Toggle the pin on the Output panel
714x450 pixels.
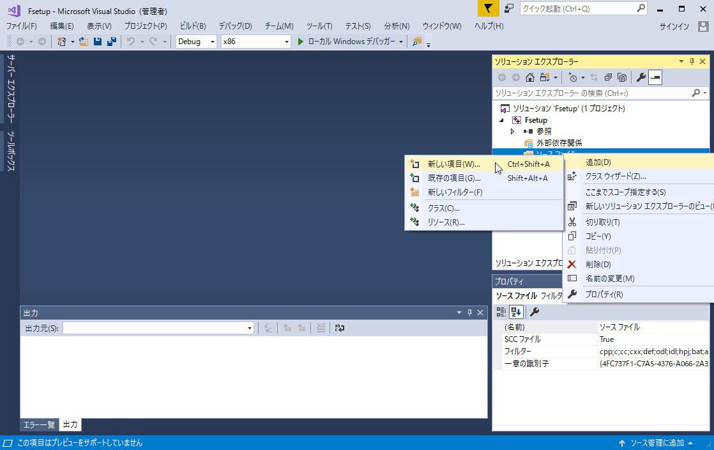pos(469,313)
